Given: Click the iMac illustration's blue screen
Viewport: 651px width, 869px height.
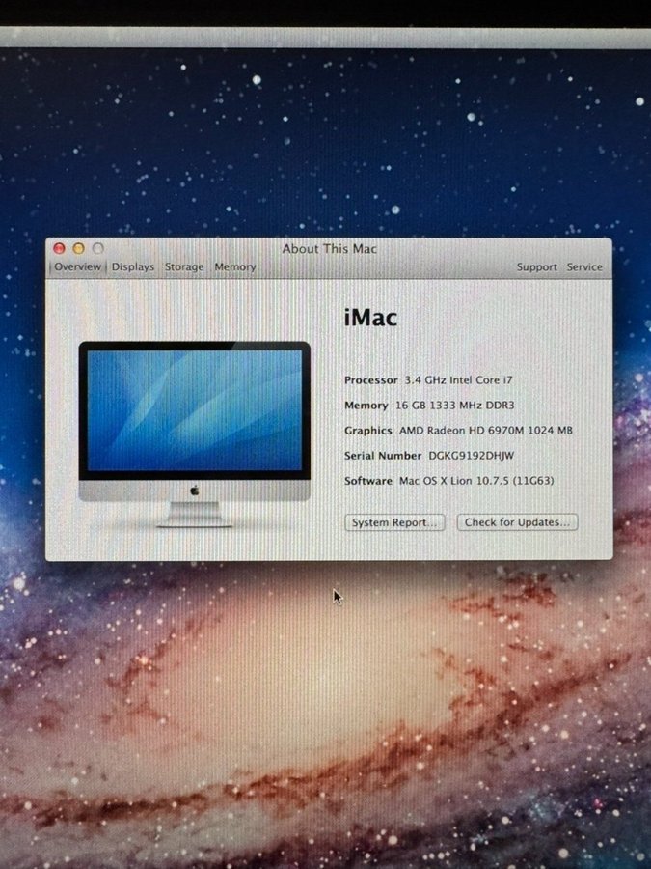Looking at the screenshot, I should coord(194,409).
